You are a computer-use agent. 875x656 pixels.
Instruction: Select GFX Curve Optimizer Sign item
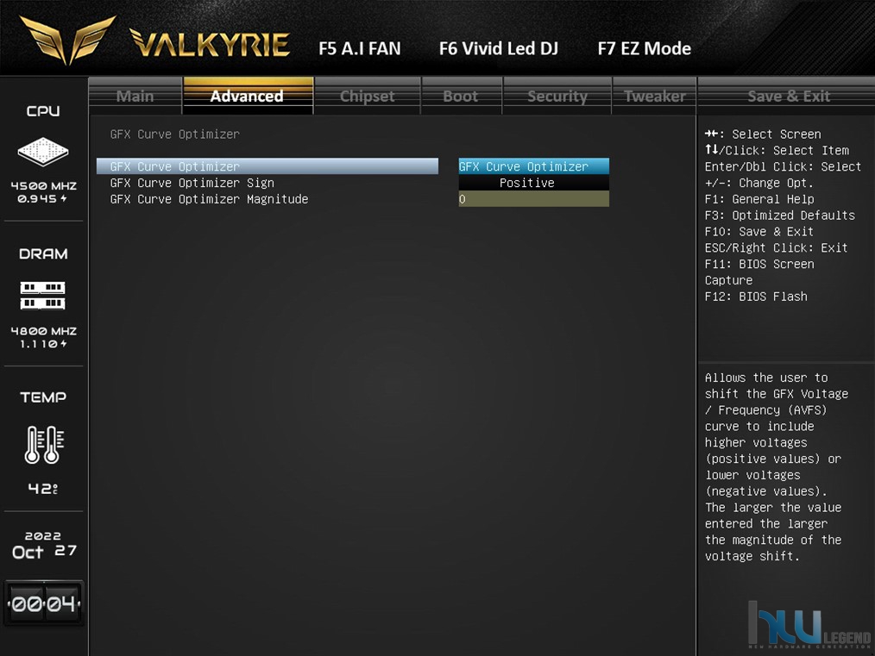coord(192,183)
